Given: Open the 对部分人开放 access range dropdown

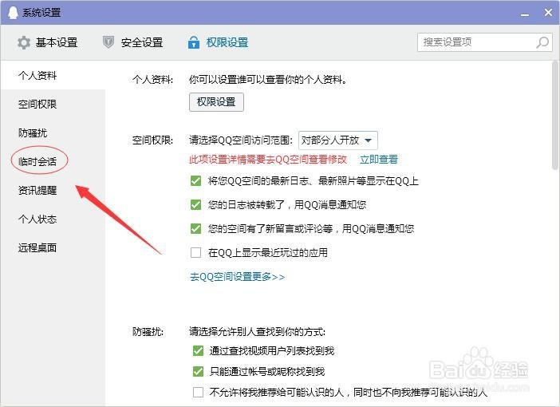Looking at the screenshot, I should [x=338, y=140].
